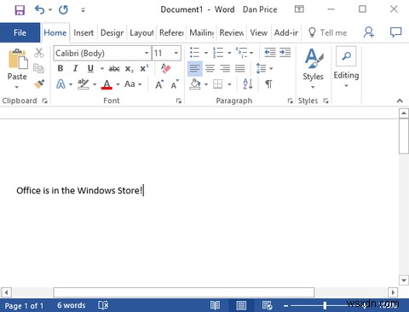Start a numbered list

click(218, 53)
